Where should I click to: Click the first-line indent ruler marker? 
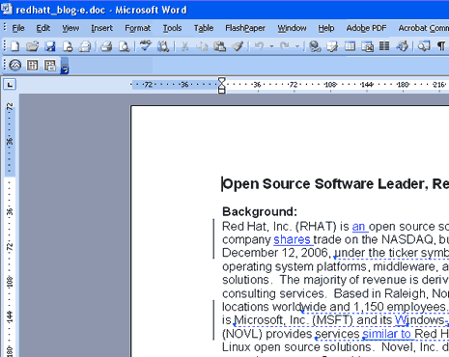pos(222,81)
